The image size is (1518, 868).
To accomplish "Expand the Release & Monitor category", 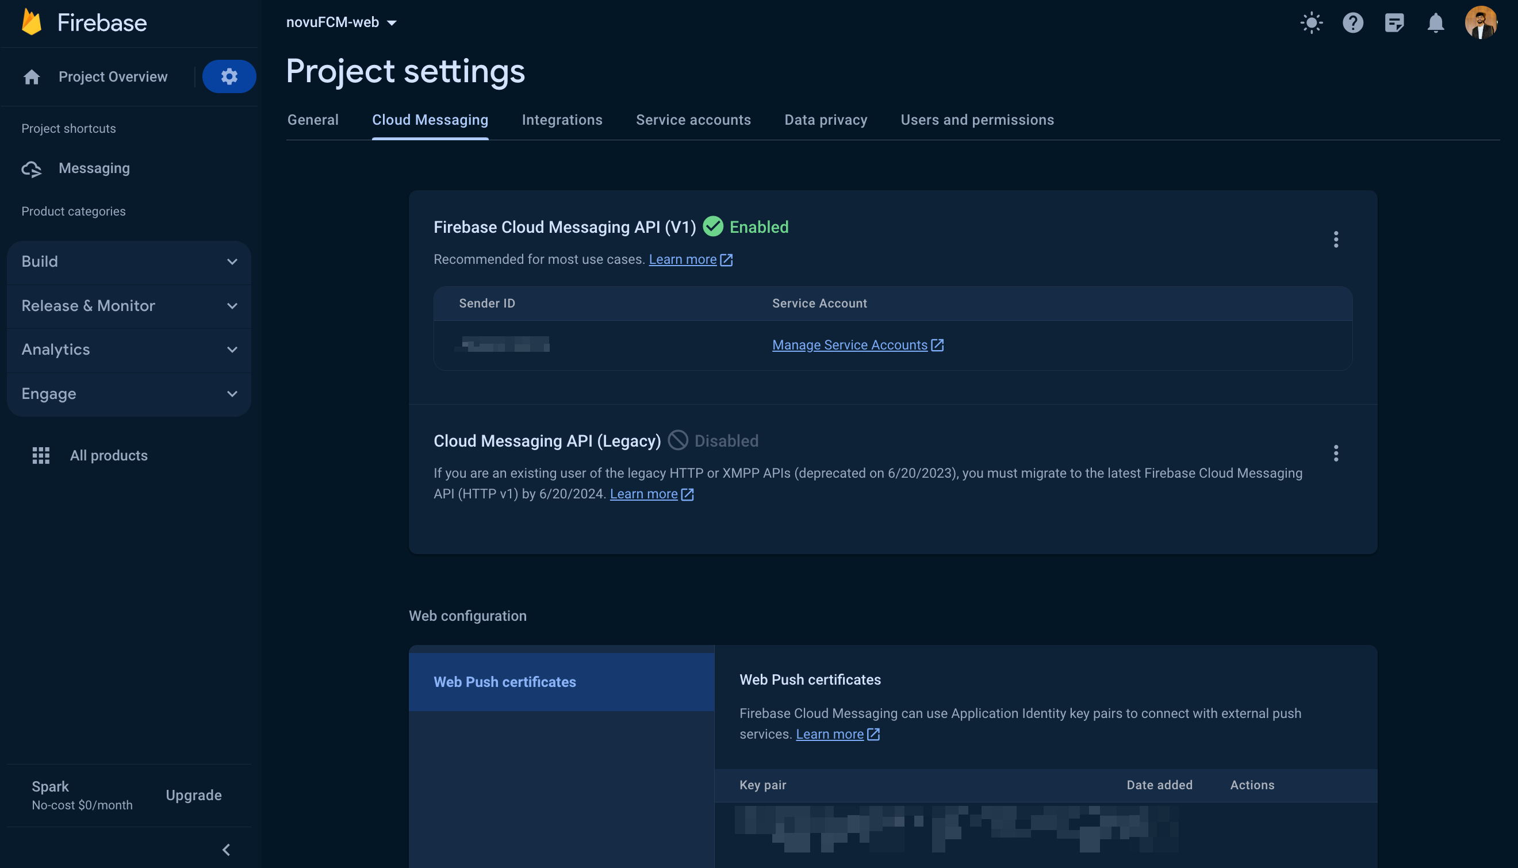I will tap(129, 306).
